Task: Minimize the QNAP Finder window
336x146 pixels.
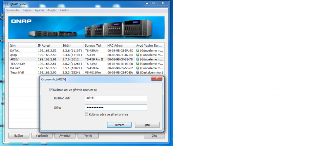Action: click(147, 3)
